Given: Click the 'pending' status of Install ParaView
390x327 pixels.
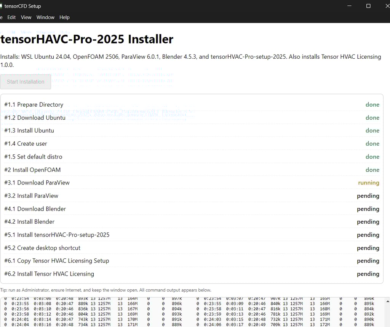Looking at the screenshot, I should pos(368,196).
